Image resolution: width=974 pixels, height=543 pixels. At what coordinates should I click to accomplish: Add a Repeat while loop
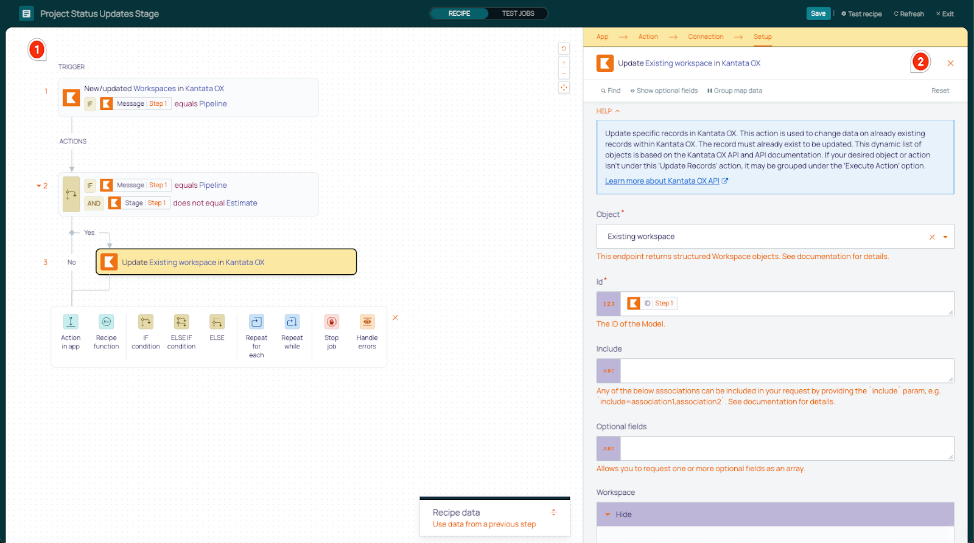pos(292,322)
